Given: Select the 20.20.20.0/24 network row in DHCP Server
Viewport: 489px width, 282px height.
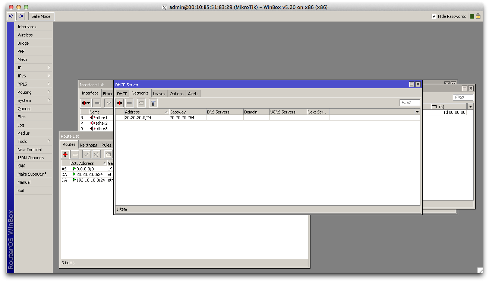Looking at the screenshot, I should click(268, 118).
